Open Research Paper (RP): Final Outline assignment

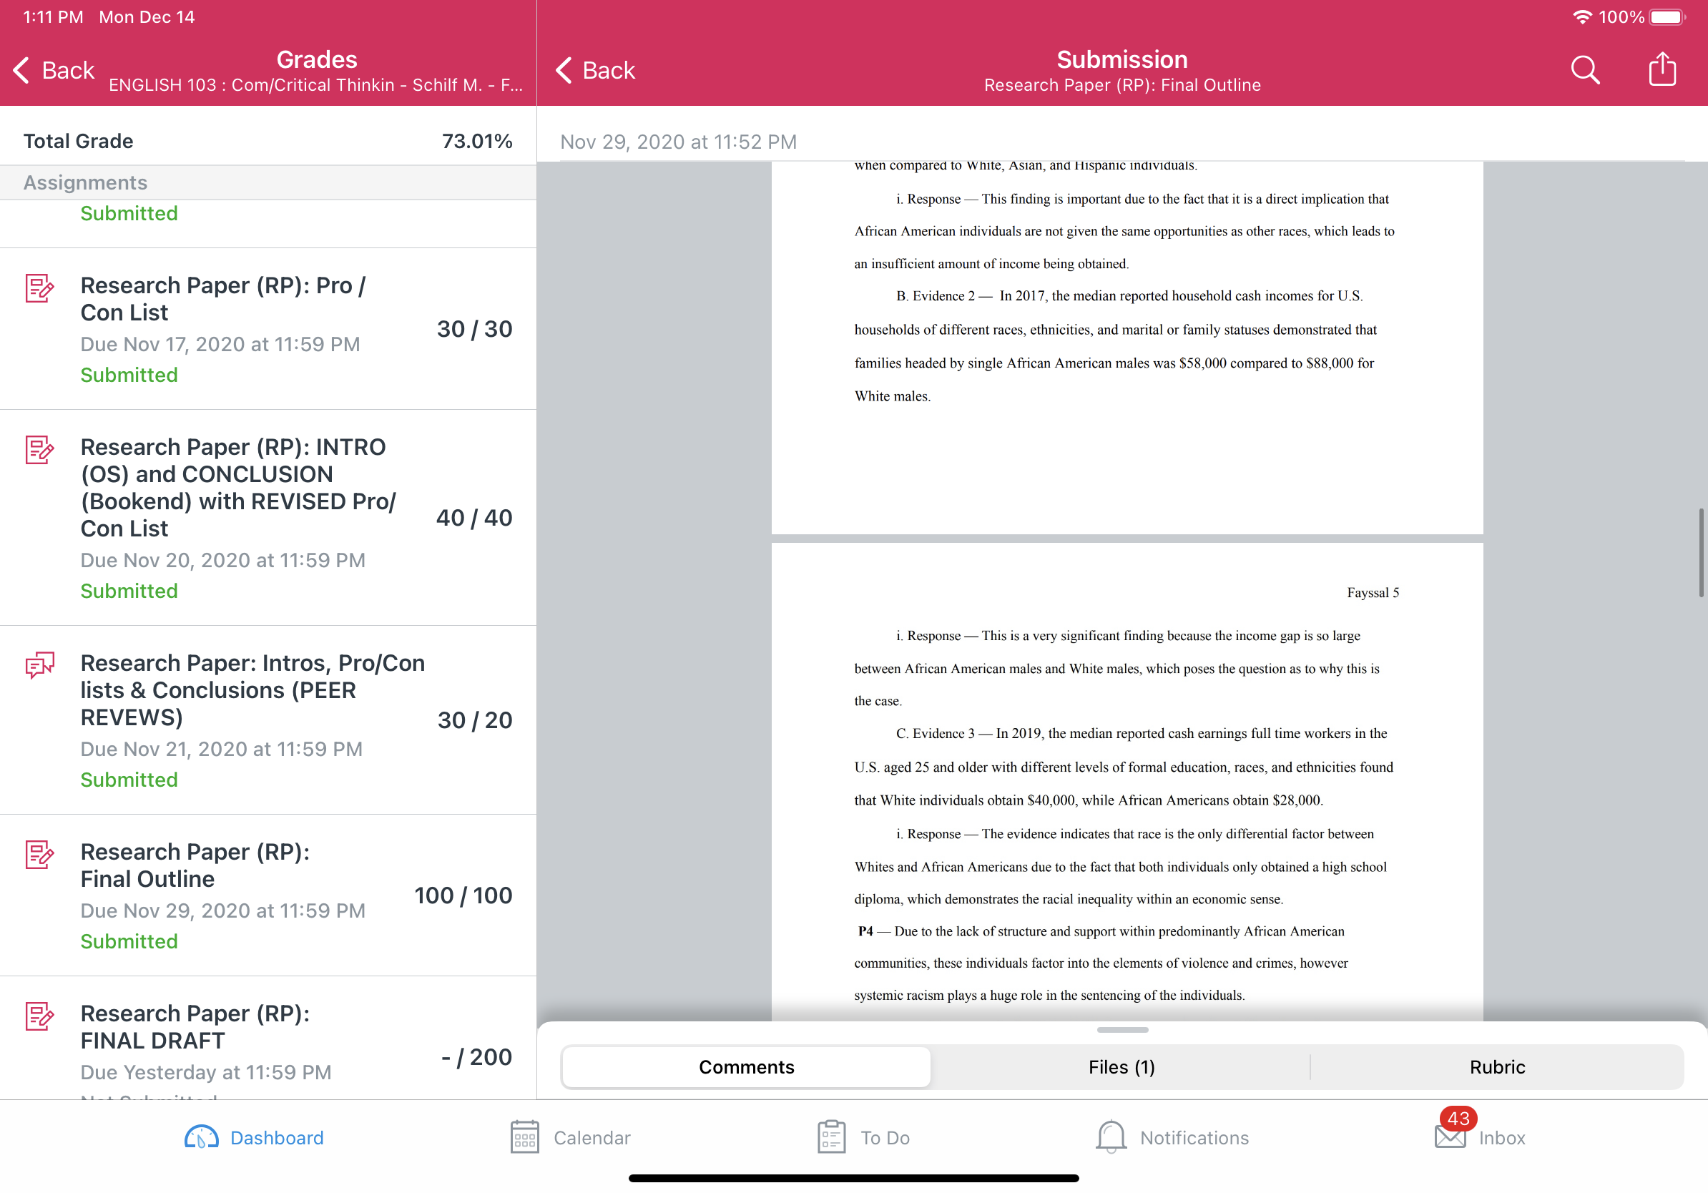[268, 895]
